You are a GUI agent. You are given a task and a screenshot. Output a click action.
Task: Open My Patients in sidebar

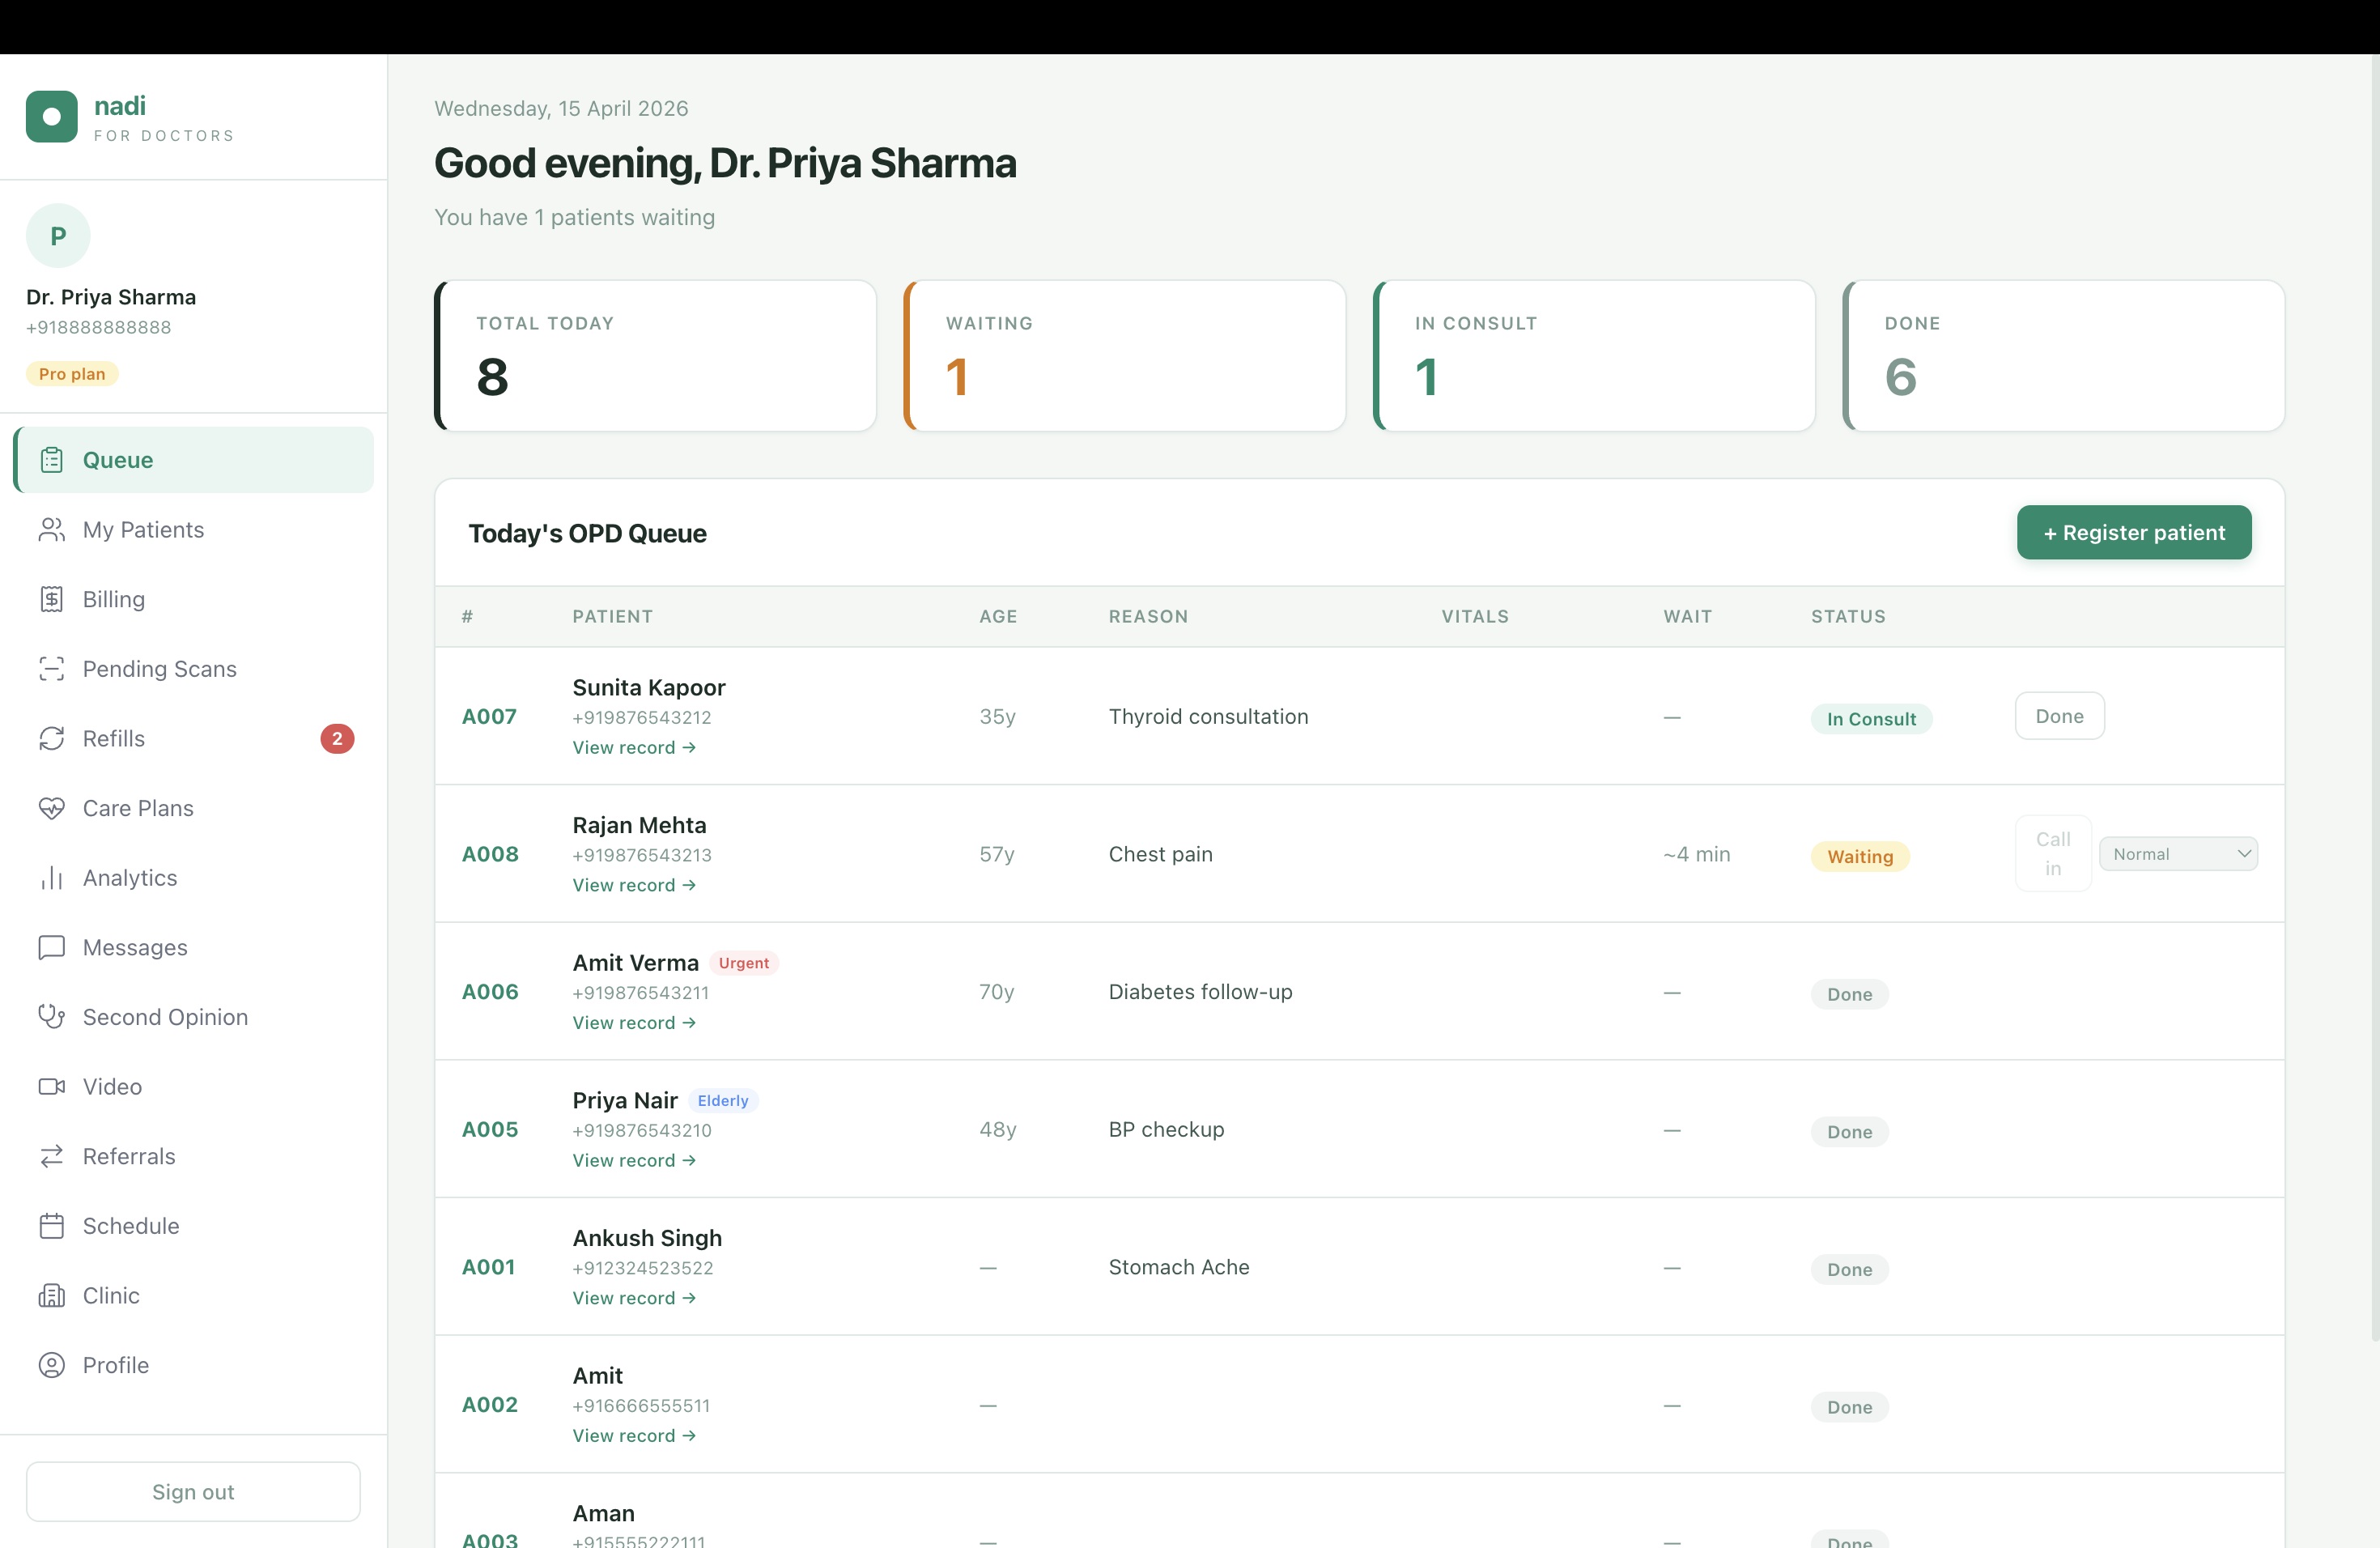click(194, 530)
